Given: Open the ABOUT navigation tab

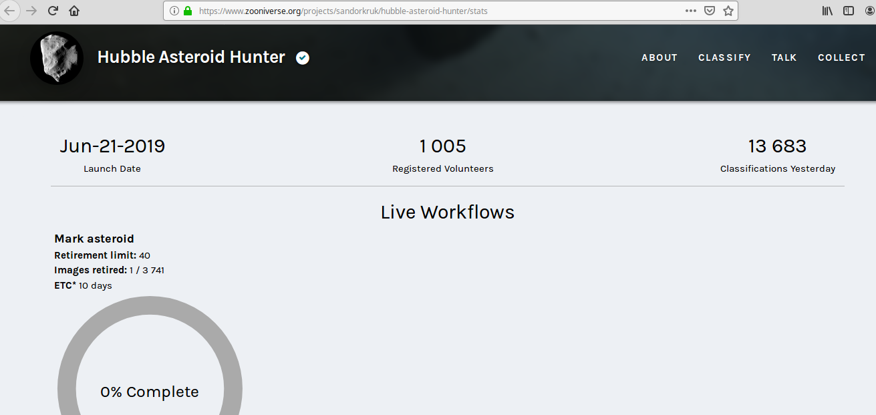Looking at the screenshot, I should pyautogui.click(x=660, y=57).
